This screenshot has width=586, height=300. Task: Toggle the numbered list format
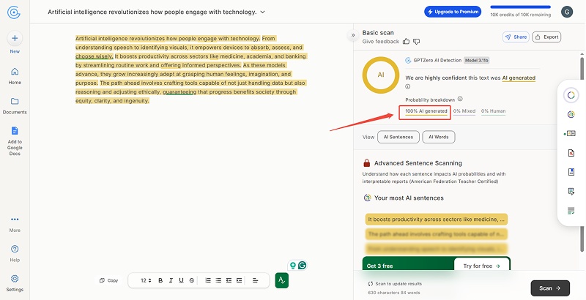(208, 280)
